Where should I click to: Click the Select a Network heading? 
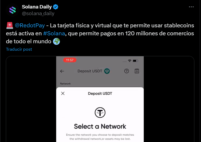point(100,126)
